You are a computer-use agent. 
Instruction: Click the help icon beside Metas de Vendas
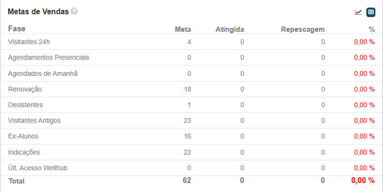point(74,11)
